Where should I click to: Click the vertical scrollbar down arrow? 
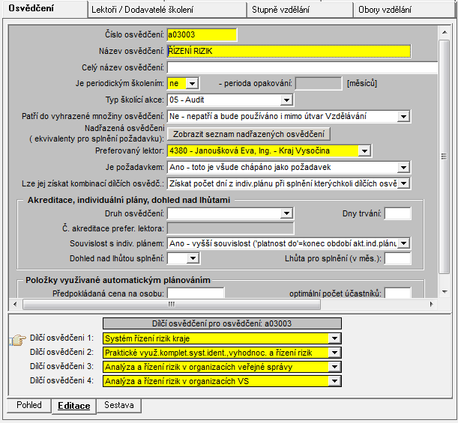(x=445, y=291)
